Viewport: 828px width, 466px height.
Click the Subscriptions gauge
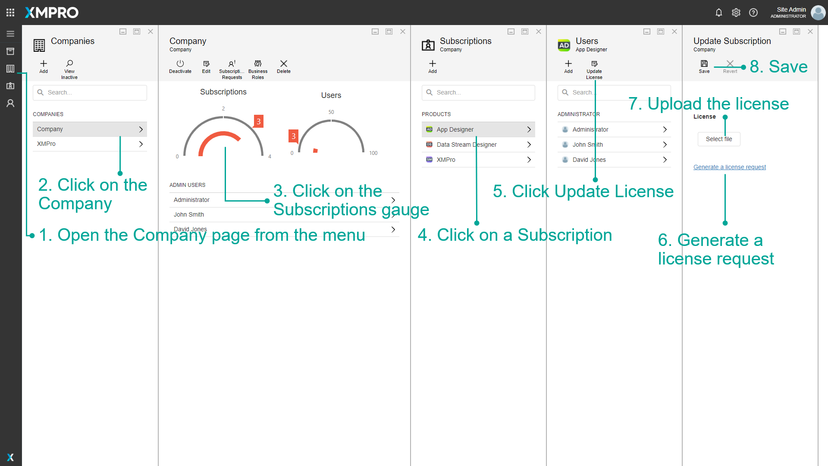223,136
